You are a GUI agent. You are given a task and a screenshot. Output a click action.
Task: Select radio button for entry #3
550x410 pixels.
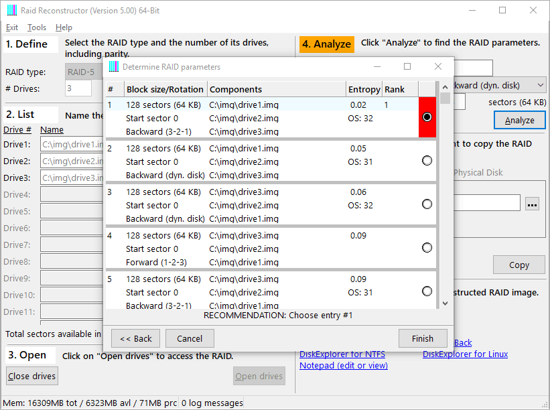click(427, 204)
